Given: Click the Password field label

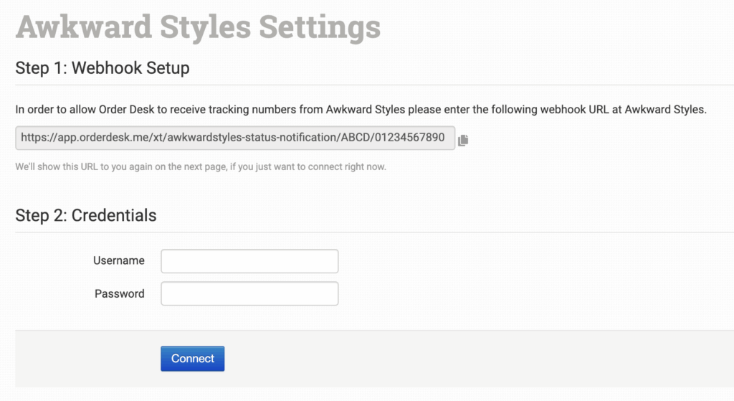Looking at the screenshot, I should (119, 293).
